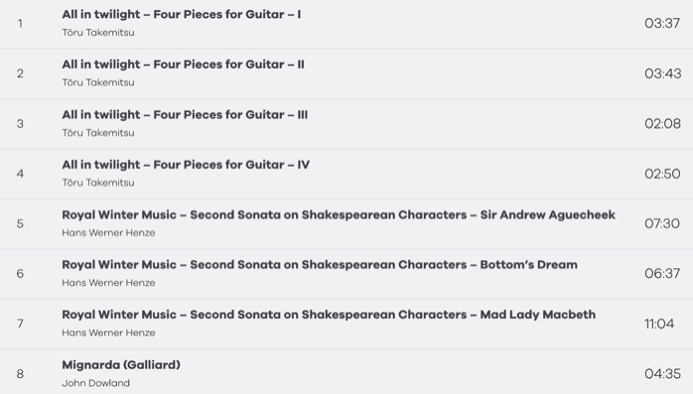
Task: Open Hans Werner Henze under track 5
Action: 108,233
